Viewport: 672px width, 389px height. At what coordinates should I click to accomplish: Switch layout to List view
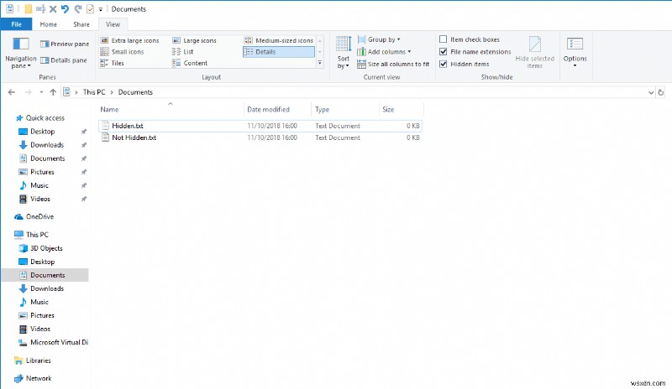point(182,52)
